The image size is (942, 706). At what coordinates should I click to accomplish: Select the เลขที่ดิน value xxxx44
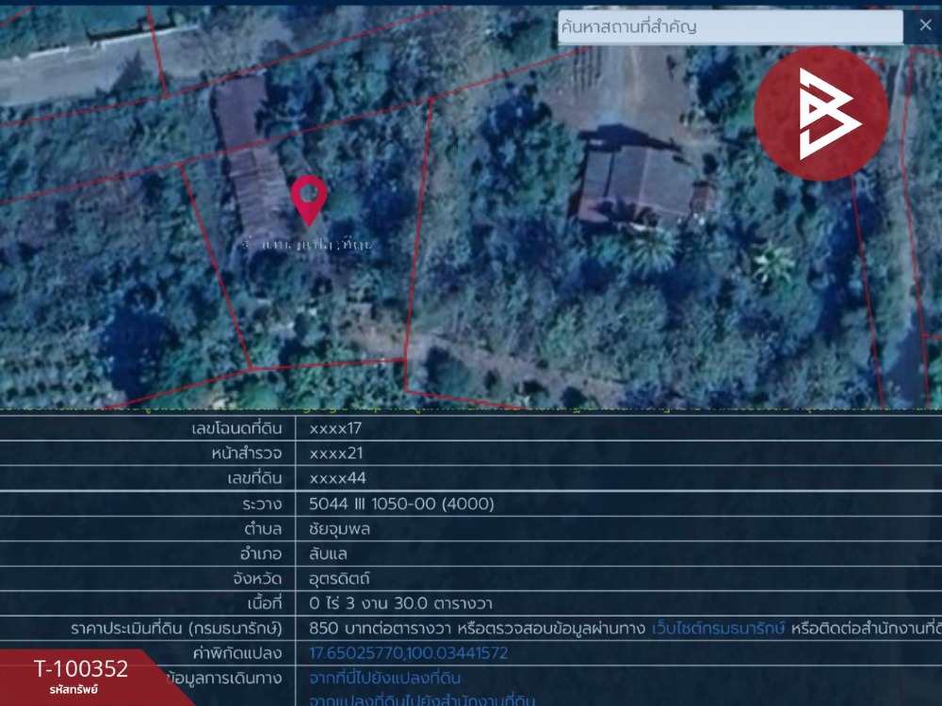coord(337,478)
